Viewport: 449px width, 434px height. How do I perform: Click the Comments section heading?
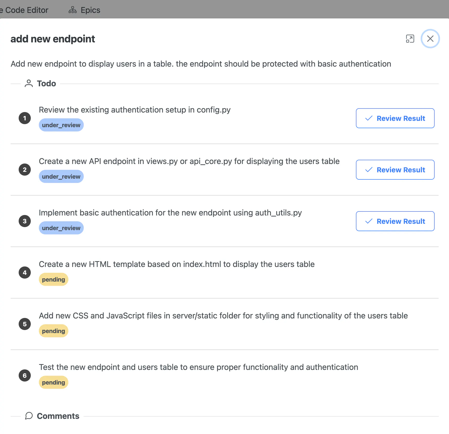pos(58,416)
